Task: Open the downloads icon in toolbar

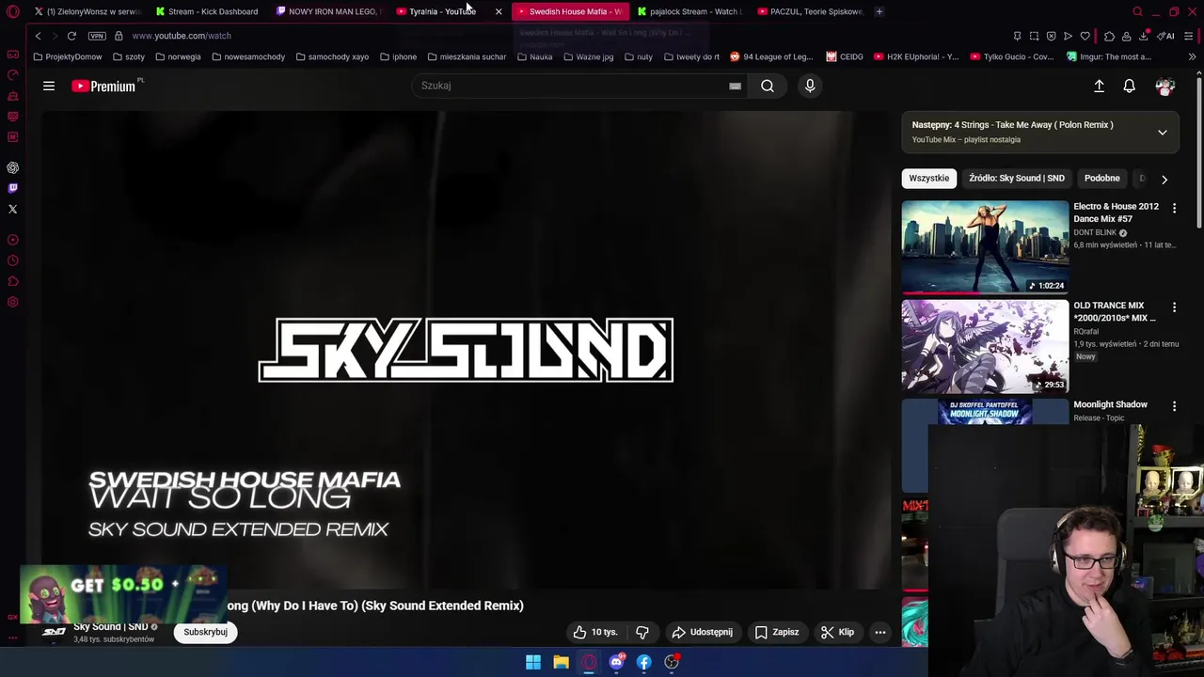Action: click(x=1143, y=36)
